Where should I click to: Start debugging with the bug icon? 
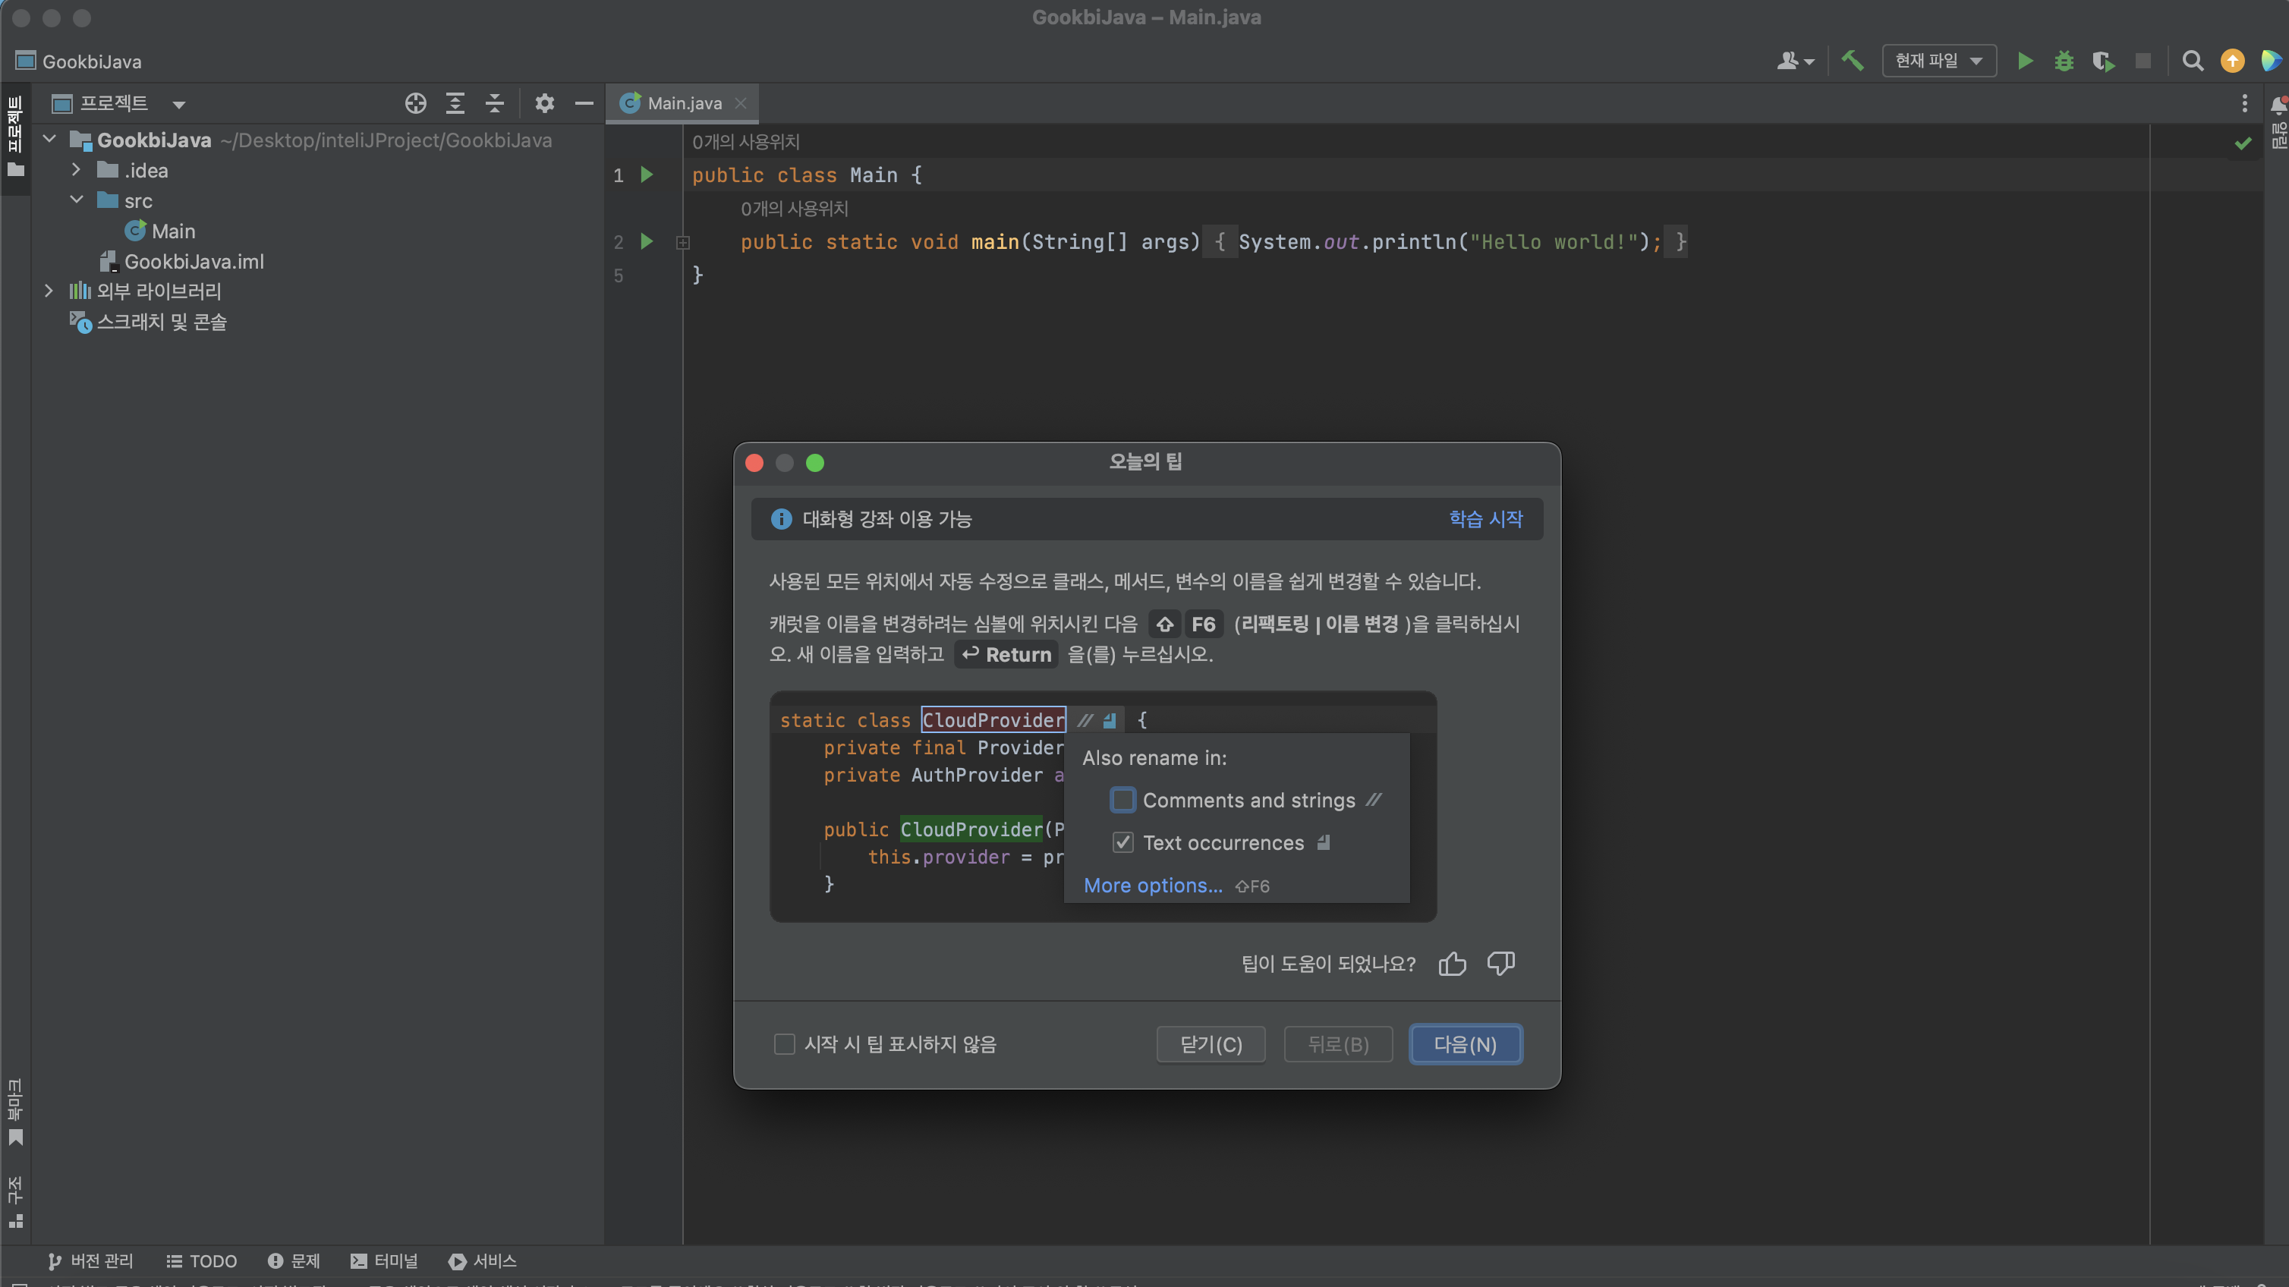pos(2064,61)
